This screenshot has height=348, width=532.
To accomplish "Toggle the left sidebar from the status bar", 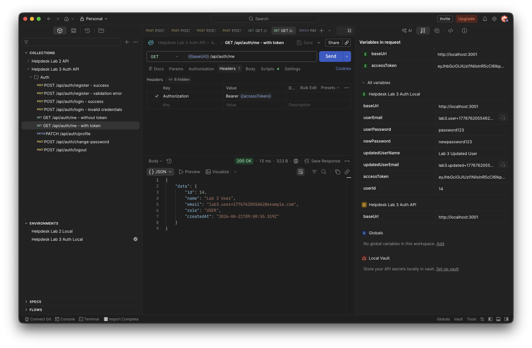I will [490, 319].
